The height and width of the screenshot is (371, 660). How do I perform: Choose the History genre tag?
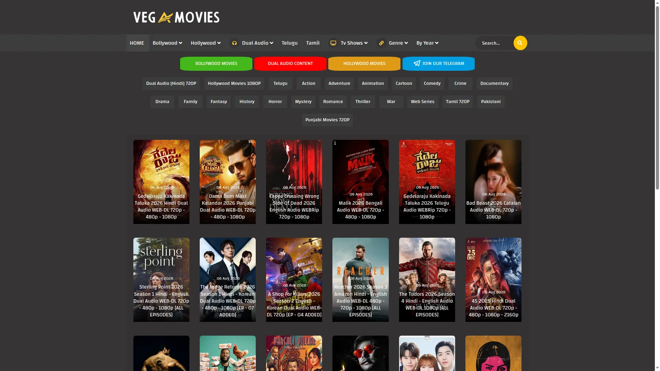click(247, 102)
